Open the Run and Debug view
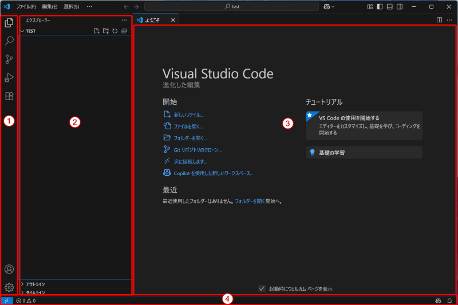Viewport: 458px width, 305px height. (x=9, y=78)
